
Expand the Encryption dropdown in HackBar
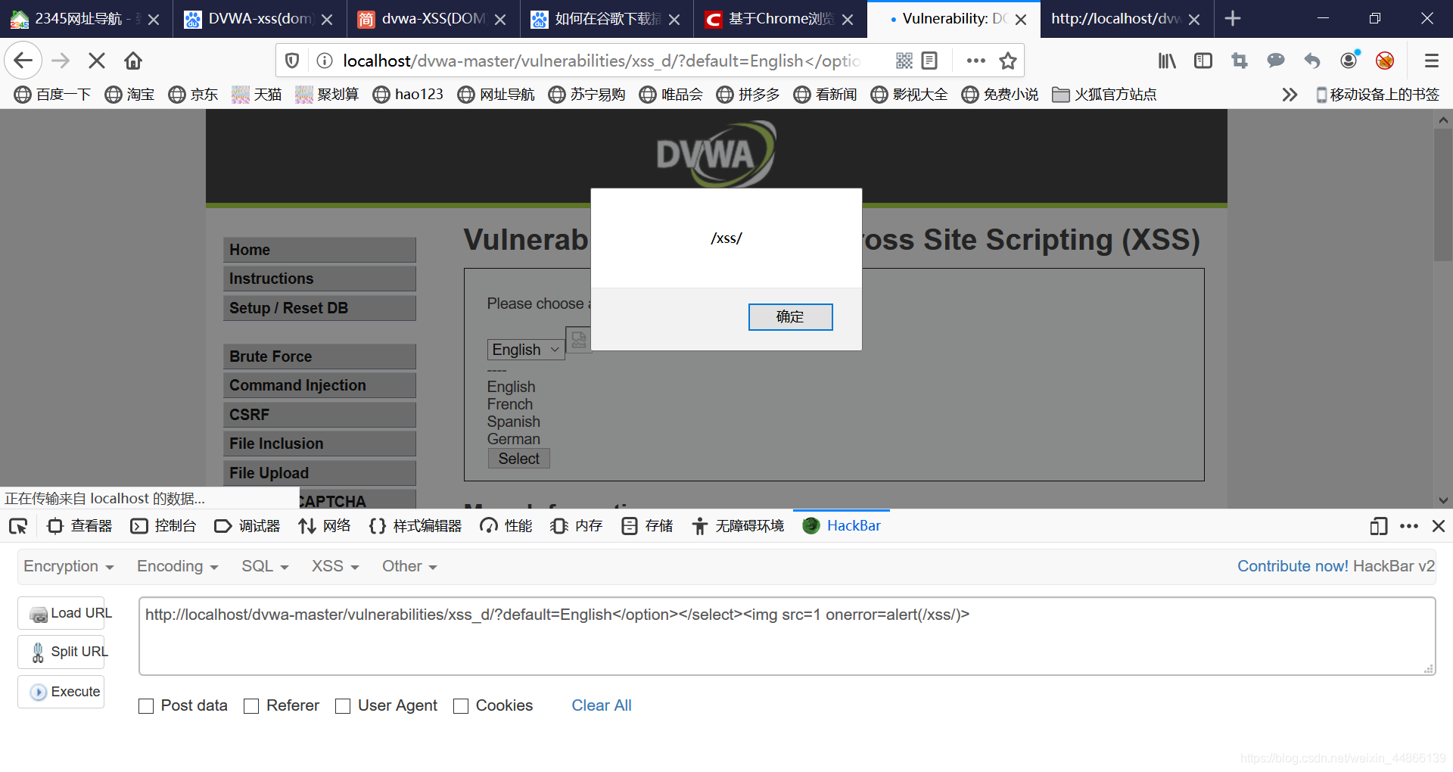68,566
